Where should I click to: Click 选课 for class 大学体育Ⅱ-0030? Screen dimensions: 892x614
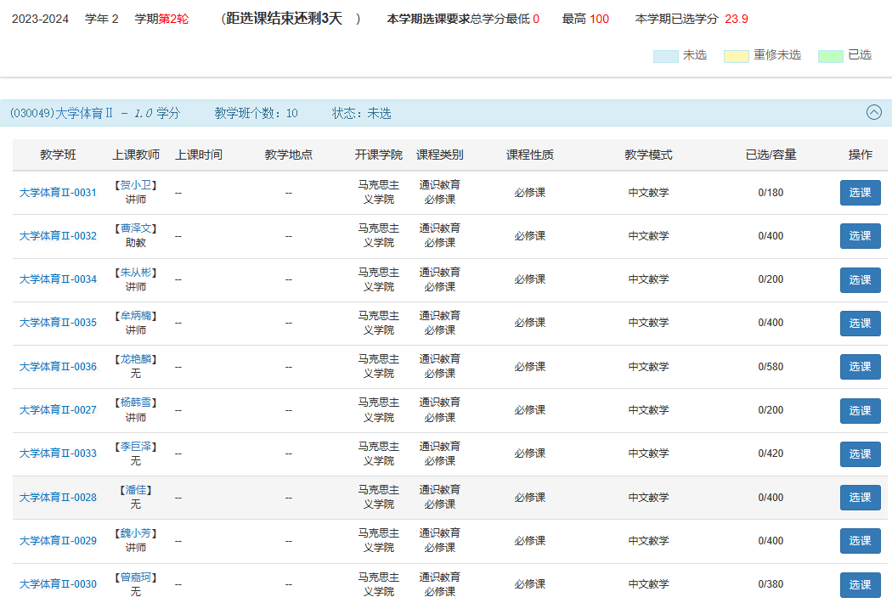860,584
